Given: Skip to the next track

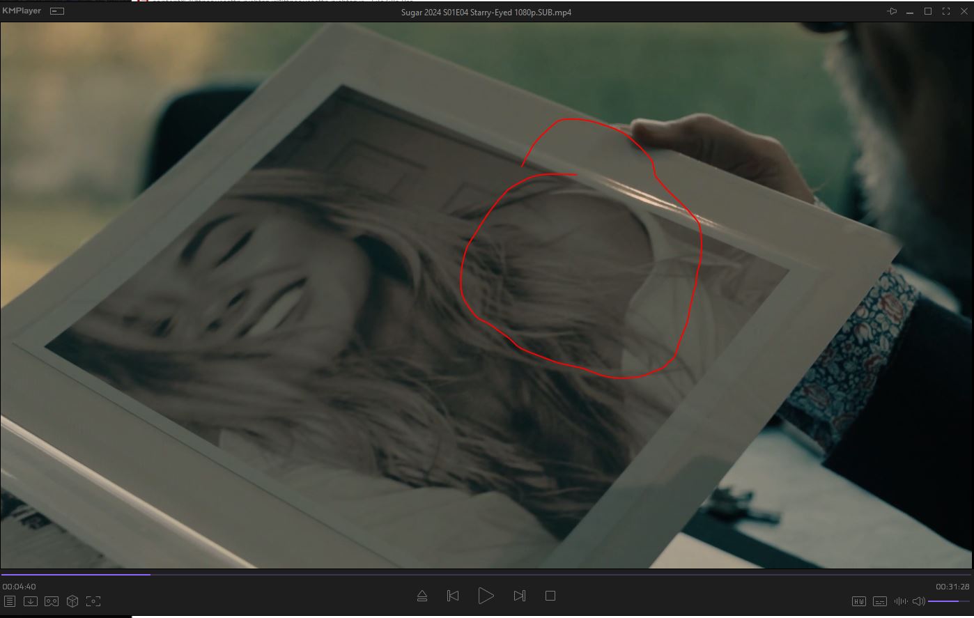Looking at the screenshot, I should [519, 596].
